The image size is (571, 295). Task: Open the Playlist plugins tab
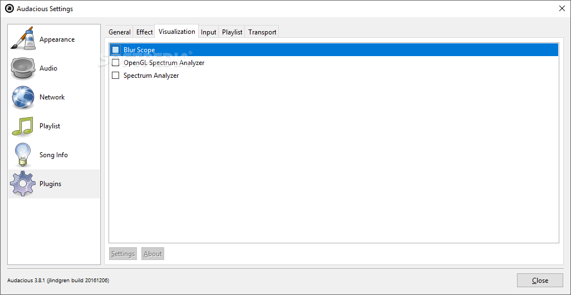tap(232, 32)
